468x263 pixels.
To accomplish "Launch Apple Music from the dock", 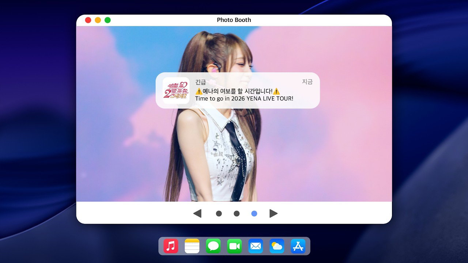I will click(171, 246).
